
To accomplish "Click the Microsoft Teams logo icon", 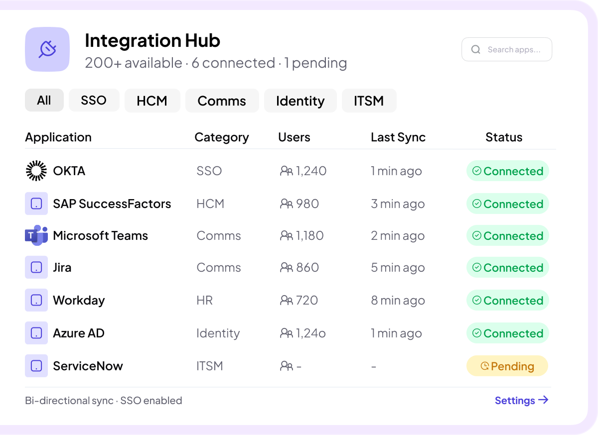I will (x=36, y=235).
